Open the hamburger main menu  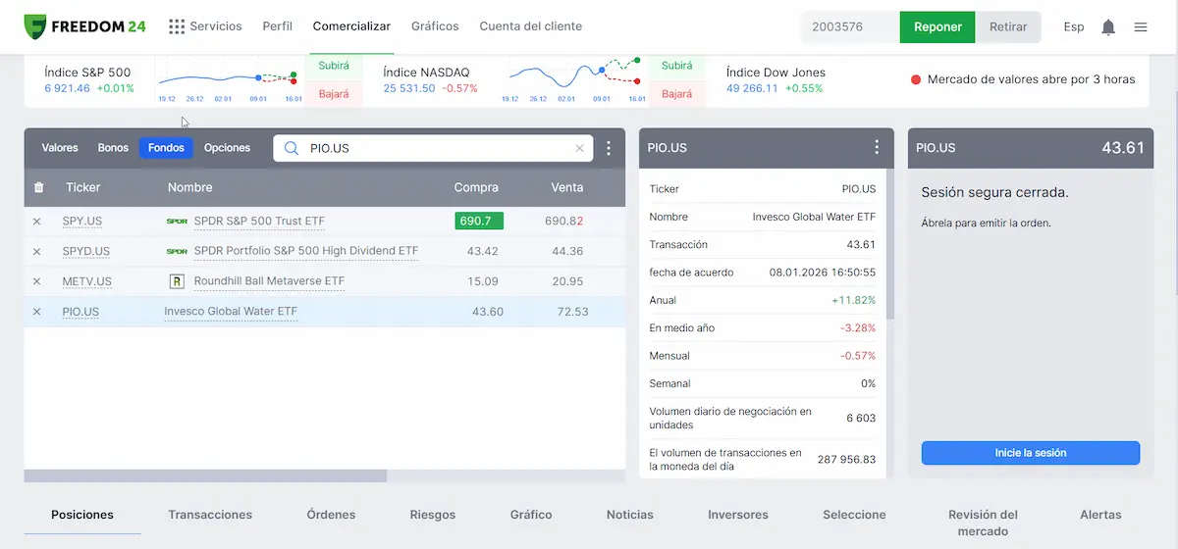(1141, 27)
